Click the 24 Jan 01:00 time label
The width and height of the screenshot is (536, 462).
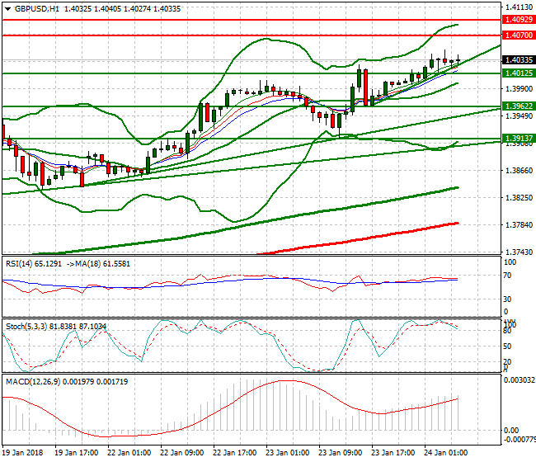coord(446,453)
